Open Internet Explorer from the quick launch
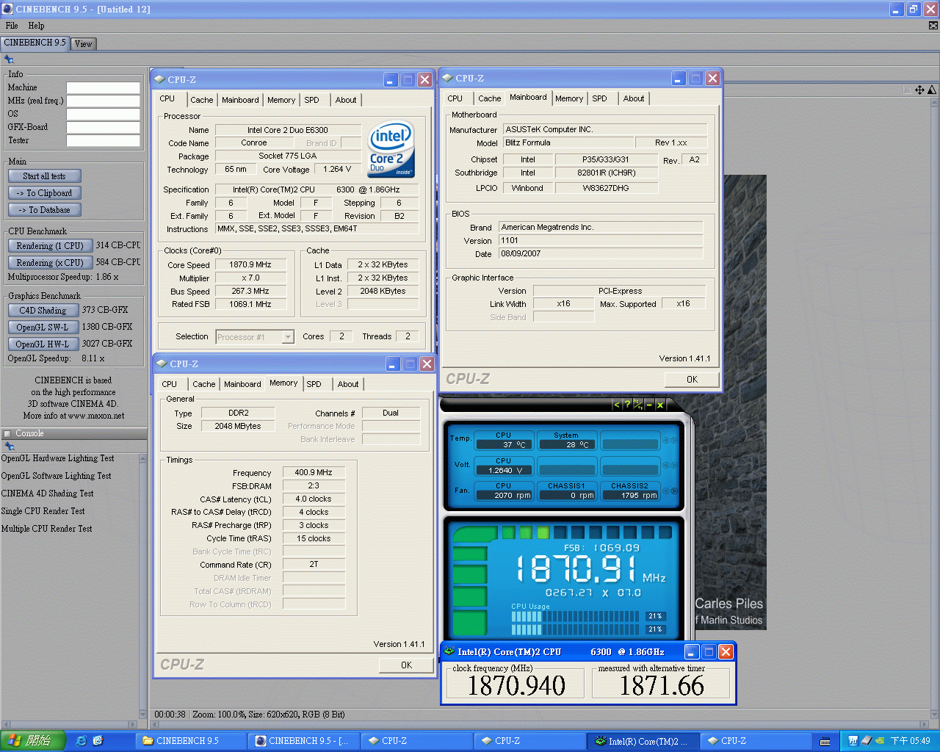This screenshot has width=940, height=752. coord(81,741)
